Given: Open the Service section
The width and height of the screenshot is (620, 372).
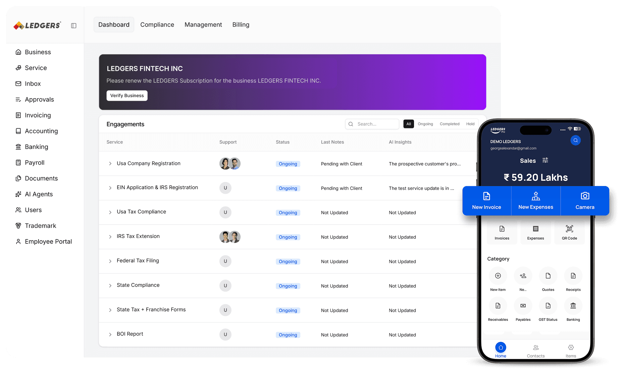Looking at the screenshot, I should 31,68.
